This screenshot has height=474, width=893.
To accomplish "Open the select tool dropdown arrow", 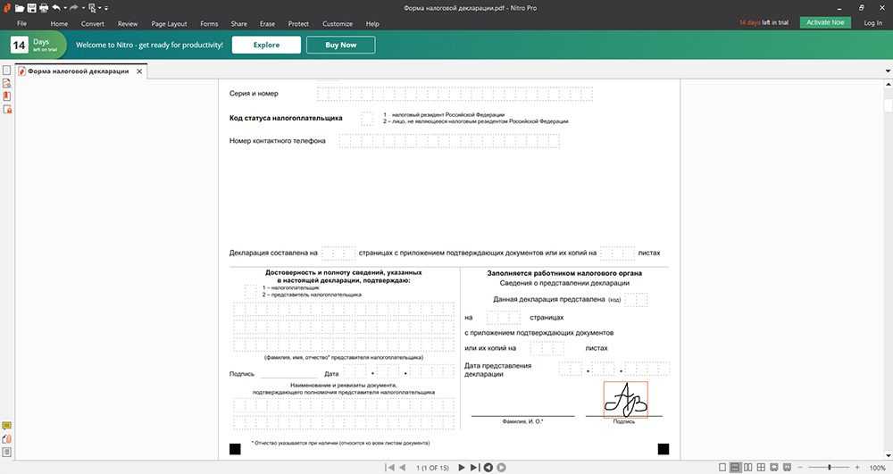I will tap(101, 7).
